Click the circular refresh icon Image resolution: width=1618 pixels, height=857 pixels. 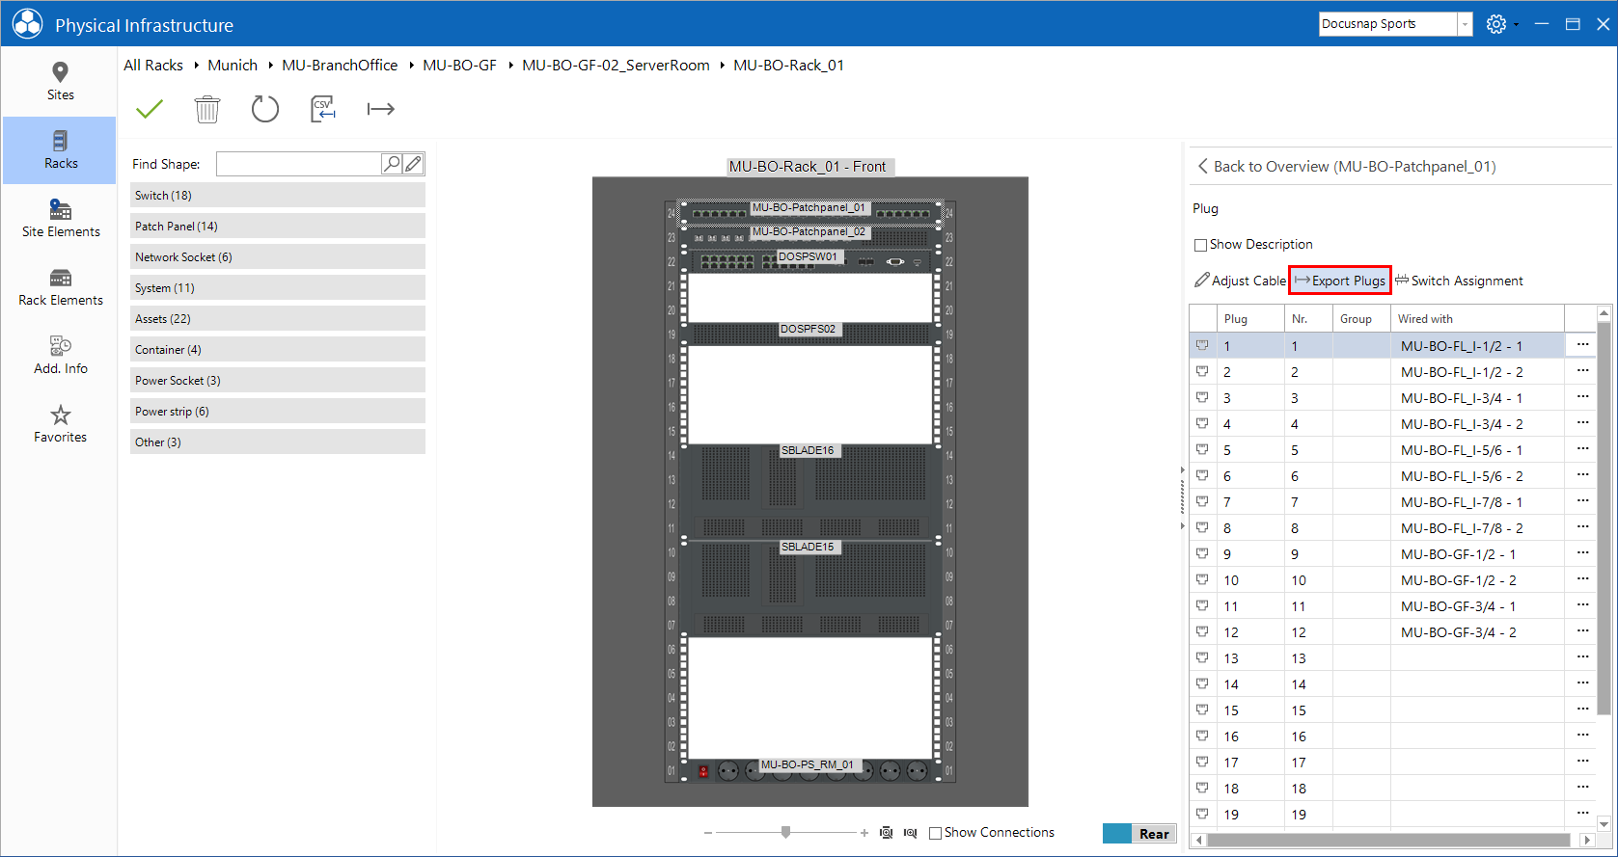(x=265, y=109)
